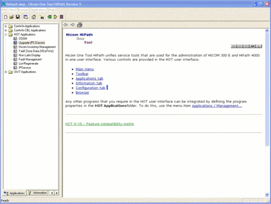
Task: Toggle the workspace panel view icon
Action: (x=26, y=17)
